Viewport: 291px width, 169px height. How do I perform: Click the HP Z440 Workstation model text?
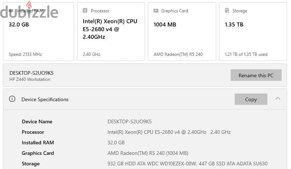tap(30, 79)
